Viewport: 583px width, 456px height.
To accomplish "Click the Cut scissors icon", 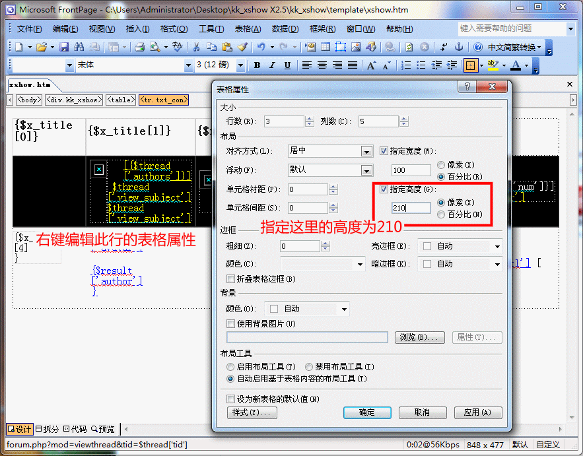I will pyautogui.click(x=196, y=47).
